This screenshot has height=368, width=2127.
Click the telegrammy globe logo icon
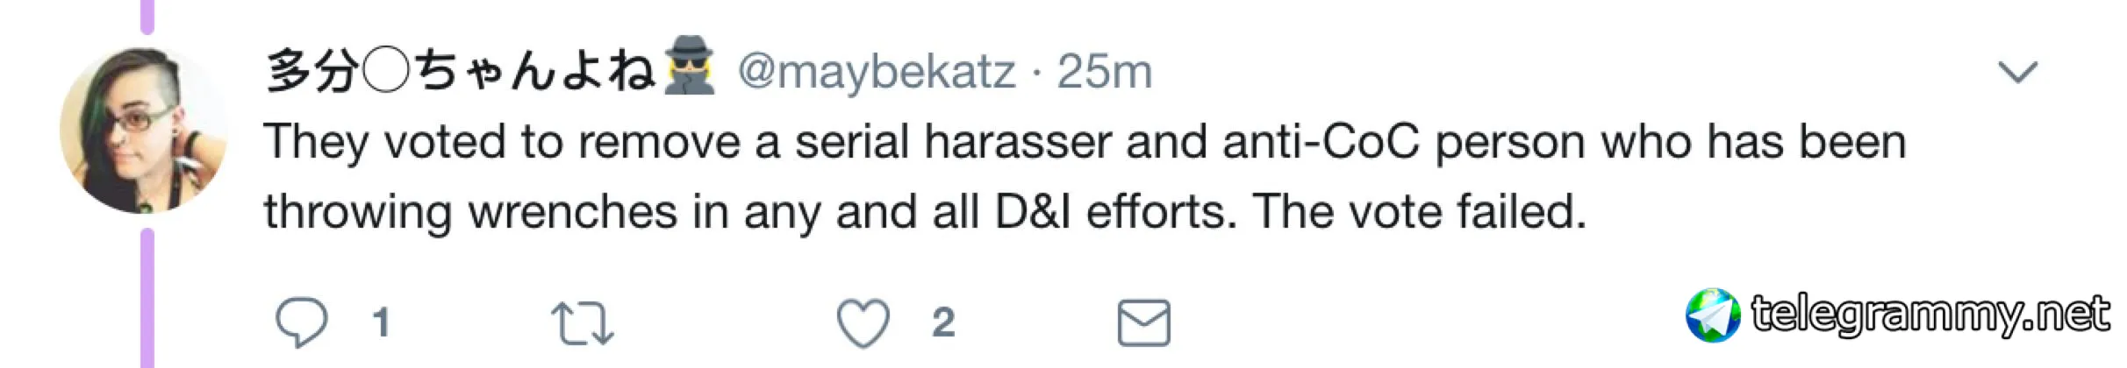coord(1713,315)
